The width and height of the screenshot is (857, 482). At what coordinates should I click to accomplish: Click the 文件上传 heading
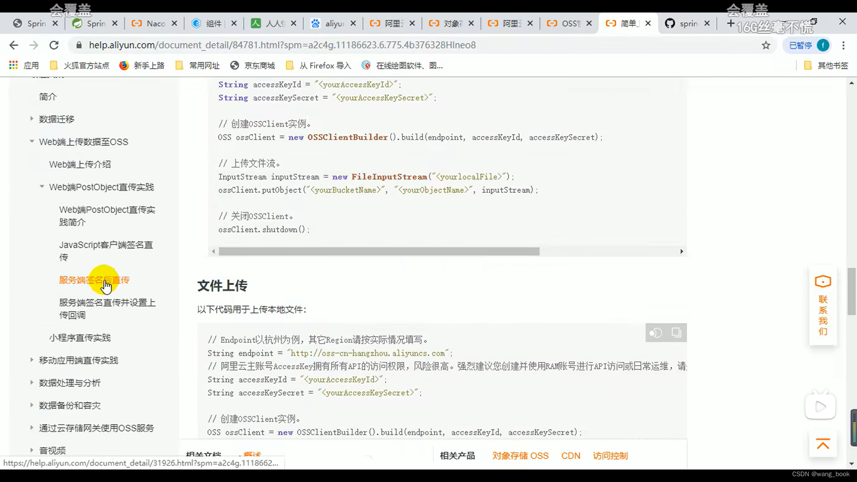222,286
